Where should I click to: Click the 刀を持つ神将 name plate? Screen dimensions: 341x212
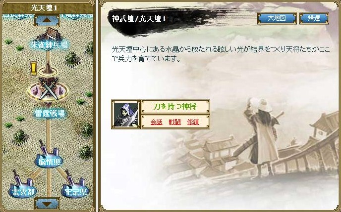175,107
